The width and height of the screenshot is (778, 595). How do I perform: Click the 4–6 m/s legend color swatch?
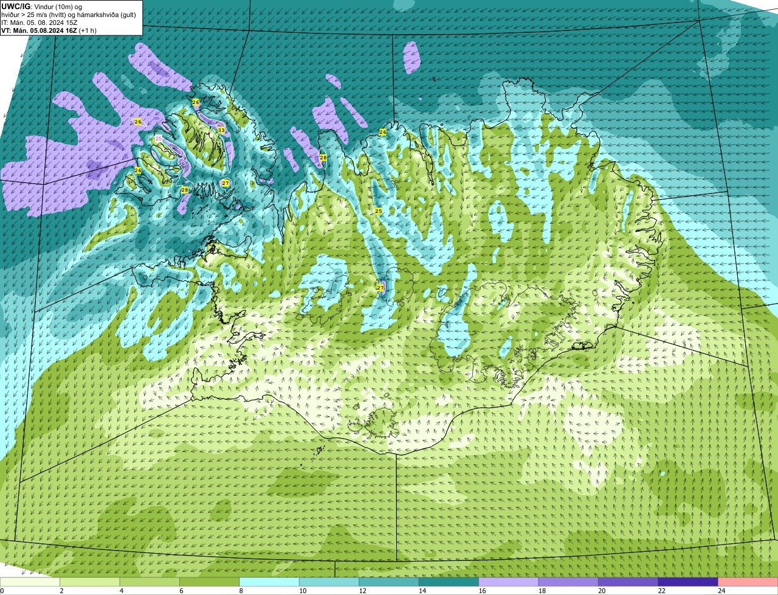pyautogui.click(x=151, y=582)
